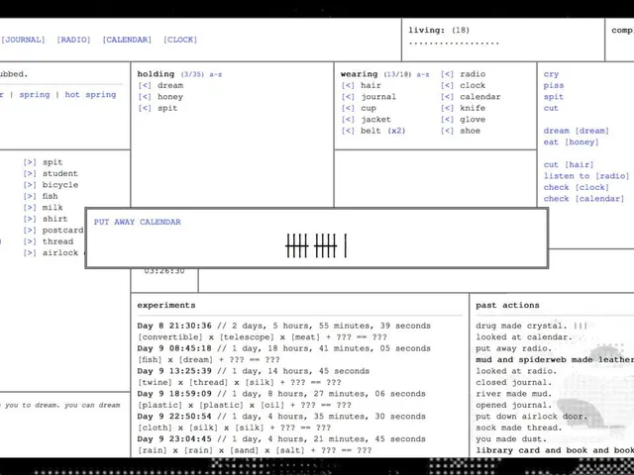
Task: Click the [>] arrow next to thread
Action: coord(30,241)
